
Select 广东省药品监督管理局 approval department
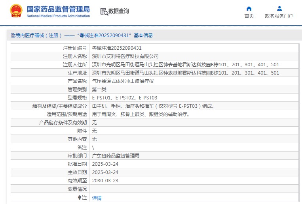pos(116,156)
